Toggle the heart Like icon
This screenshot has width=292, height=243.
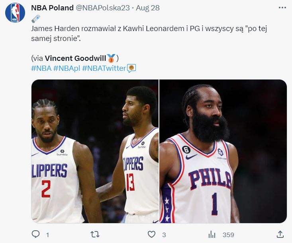pos(151,235)
